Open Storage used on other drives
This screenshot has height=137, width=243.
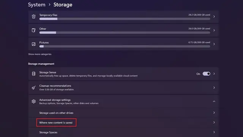point(123,113)
